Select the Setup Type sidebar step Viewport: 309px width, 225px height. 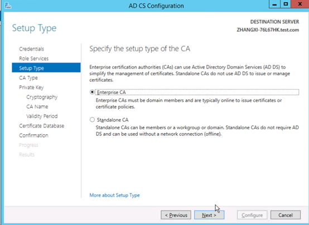[x=46, y=68]
